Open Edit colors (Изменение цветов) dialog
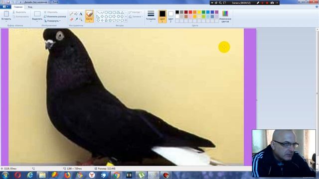Image resolution: width=319 pixels, height=179 pixels. [225, 16]
